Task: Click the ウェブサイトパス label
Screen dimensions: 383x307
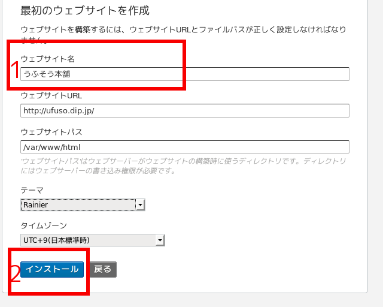Action: coord(51,132)
